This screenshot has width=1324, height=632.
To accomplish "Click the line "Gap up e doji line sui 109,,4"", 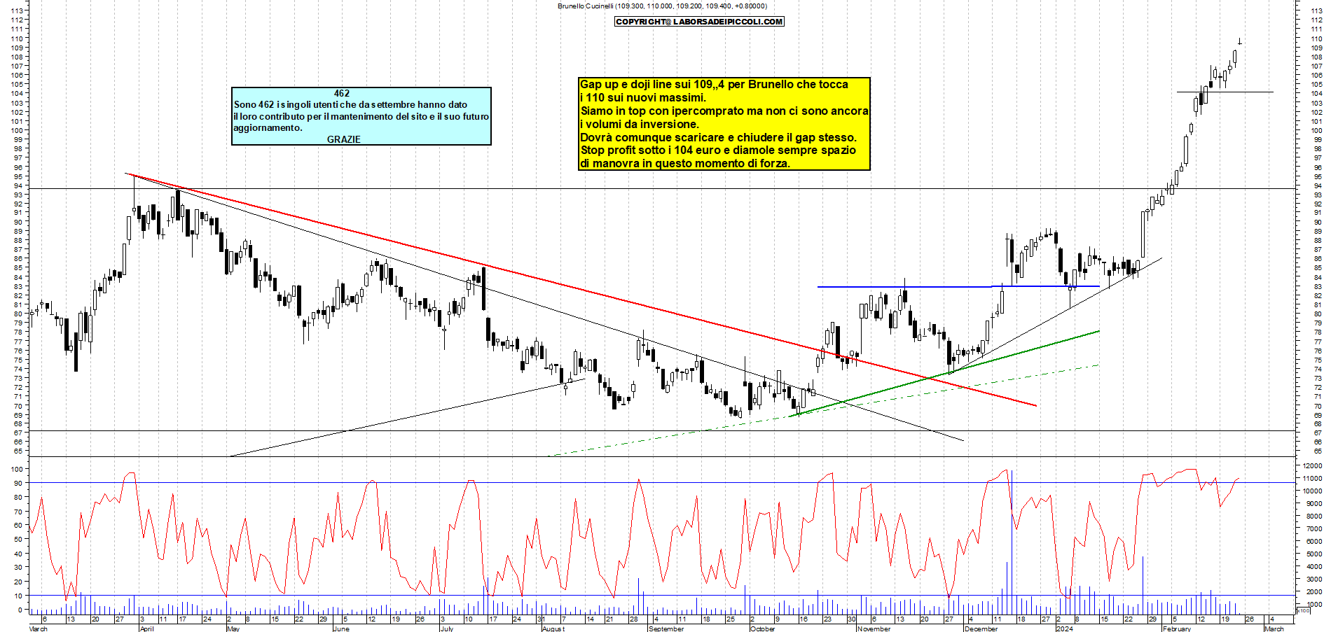I will pyautogui.click(x=714, y=85).
